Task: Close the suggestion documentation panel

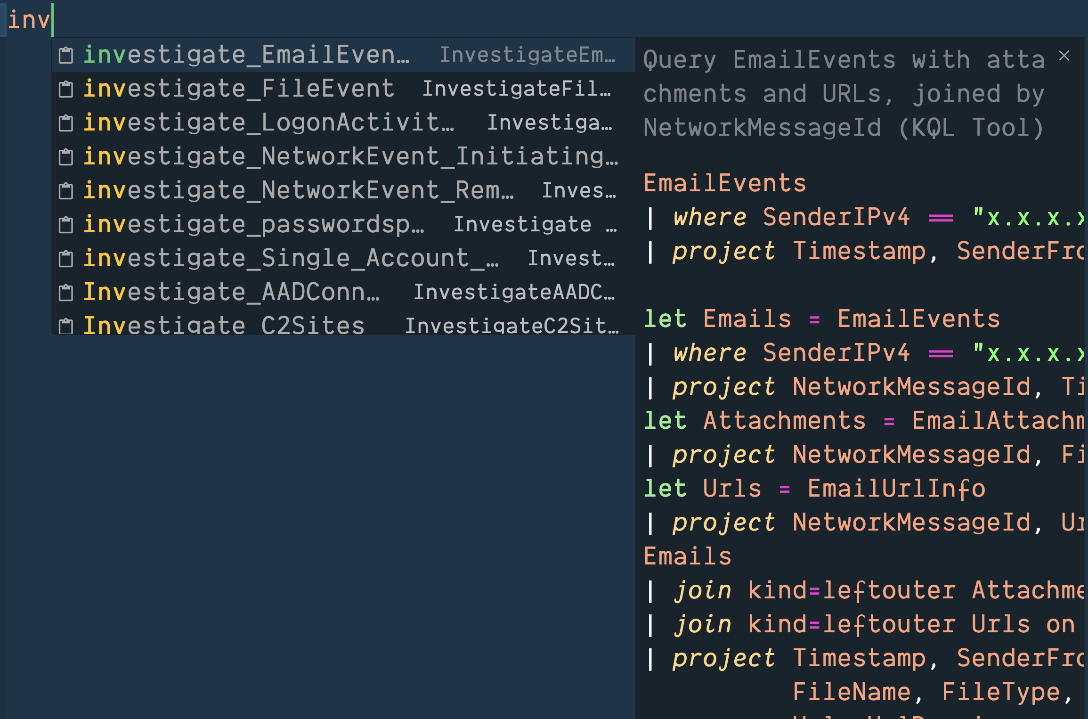Action: pyautogui.click(x=1064, y=56)
